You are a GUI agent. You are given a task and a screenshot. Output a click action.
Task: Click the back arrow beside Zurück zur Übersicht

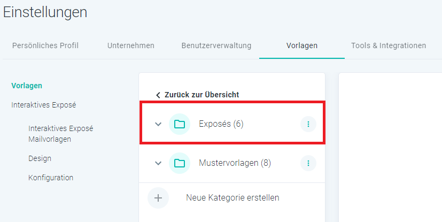pyautogui.click(x=158, y=95)
